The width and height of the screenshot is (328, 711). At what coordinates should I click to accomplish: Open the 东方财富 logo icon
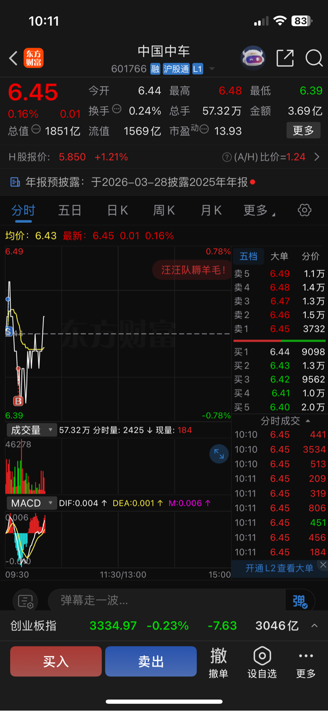tap(33, 58)
